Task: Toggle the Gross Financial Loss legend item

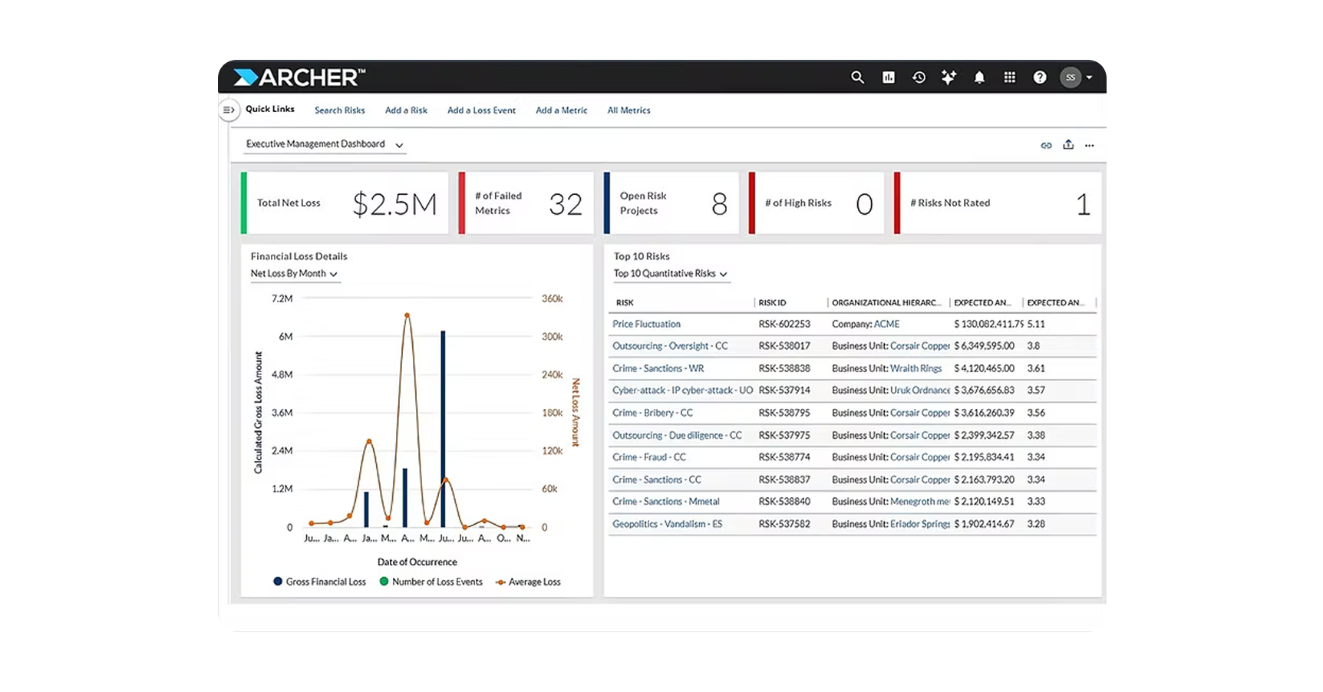Action: (320, 582)
